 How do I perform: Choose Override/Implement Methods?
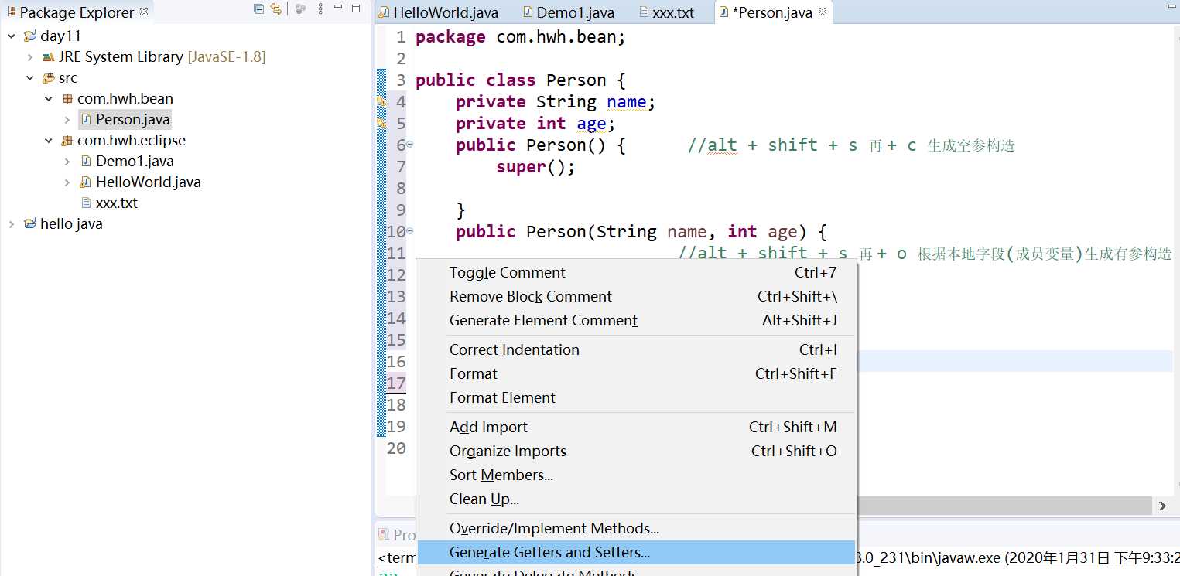636,528
